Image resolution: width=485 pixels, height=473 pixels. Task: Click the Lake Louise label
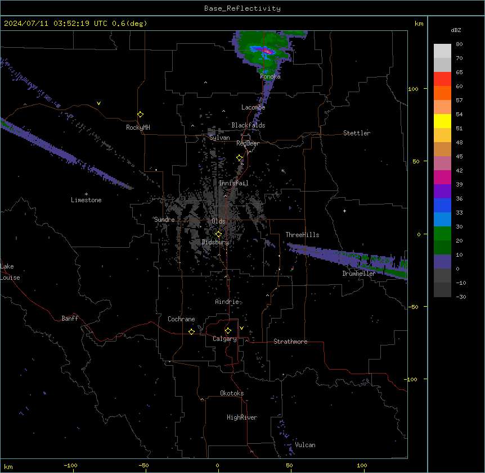click(10, 272)
